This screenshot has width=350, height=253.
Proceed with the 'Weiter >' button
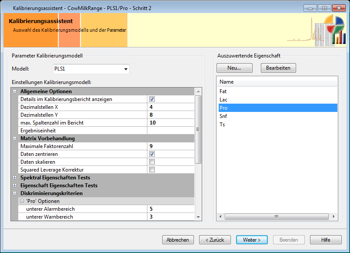(252, 240)
